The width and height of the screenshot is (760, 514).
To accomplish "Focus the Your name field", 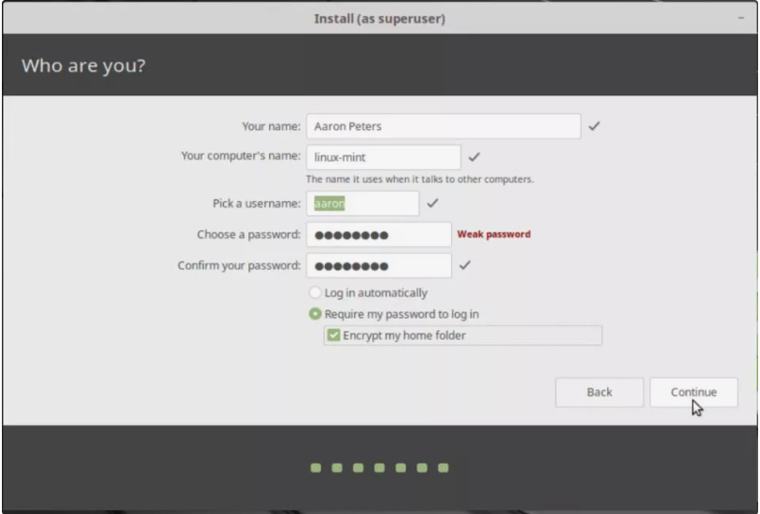I will point(443,126).
